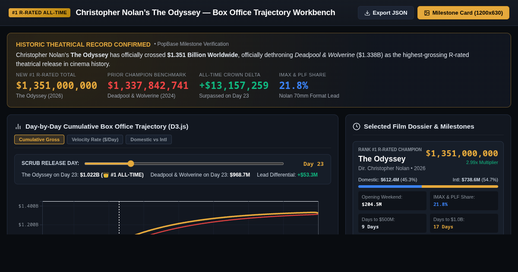Image resolution: width=518 pixels, height=272 pixels.
Task: Click the bar chart icon beside Trajectory heading
Action: 18,127
